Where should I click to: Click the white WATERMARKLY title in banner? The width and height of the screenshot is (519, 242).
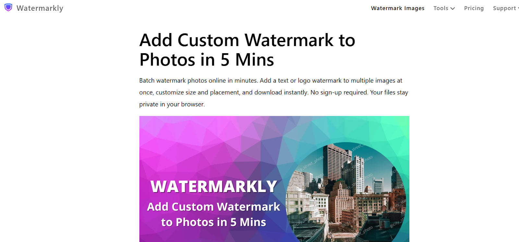[x=214, y=187]
